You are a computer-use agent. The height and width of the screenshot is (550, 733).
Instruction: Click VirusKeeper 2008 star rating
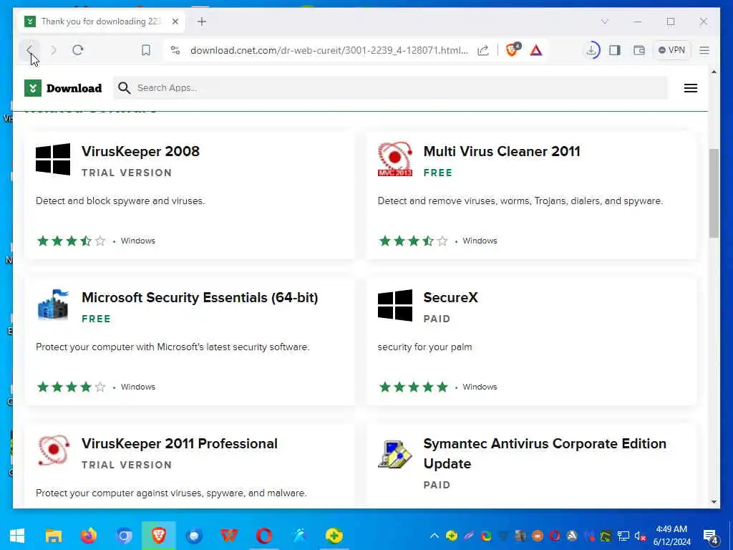[71, 241]
